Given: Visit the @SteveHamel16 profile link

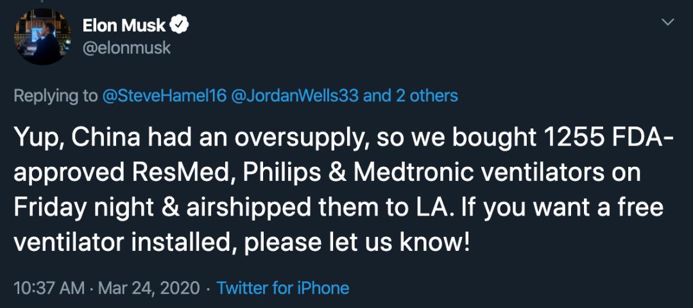Looking at the screenshot, I should click(x=164, y=96).
